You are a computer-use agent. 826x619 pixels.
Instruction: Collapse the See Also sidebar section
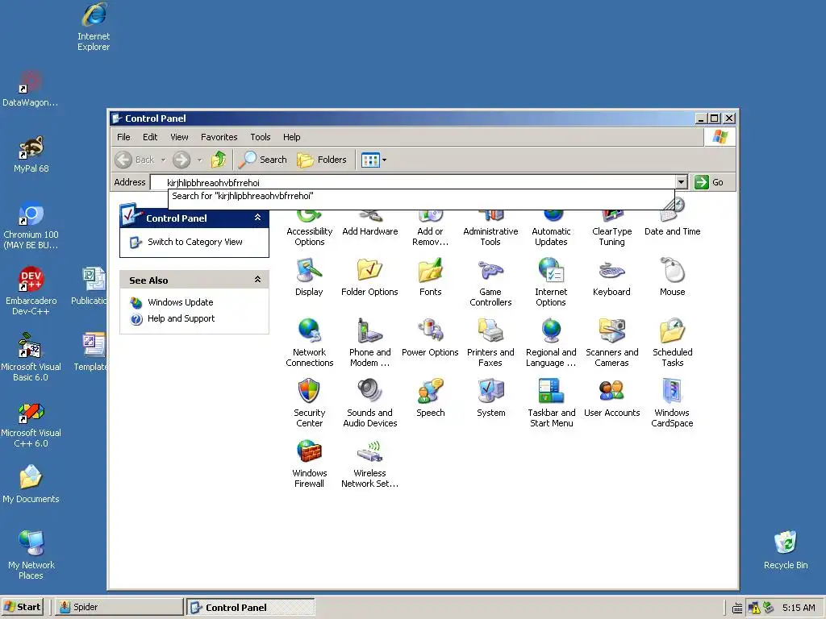[257, 280]
